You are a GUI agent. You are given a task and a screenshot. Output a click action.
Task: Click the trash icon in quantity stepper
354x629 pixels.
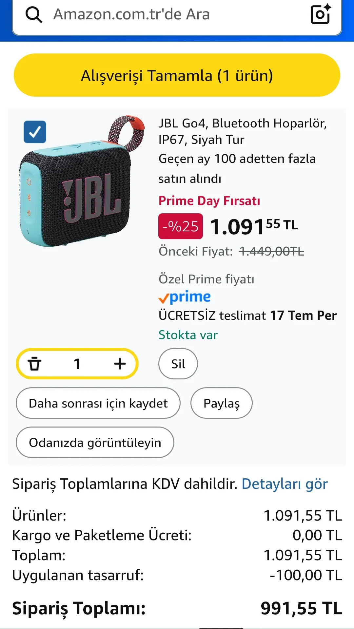coord(34,364)
